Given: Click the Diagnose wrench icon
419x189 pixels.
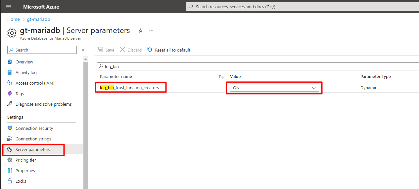Looking at the screenshot, I should click(x=10, y=104).
